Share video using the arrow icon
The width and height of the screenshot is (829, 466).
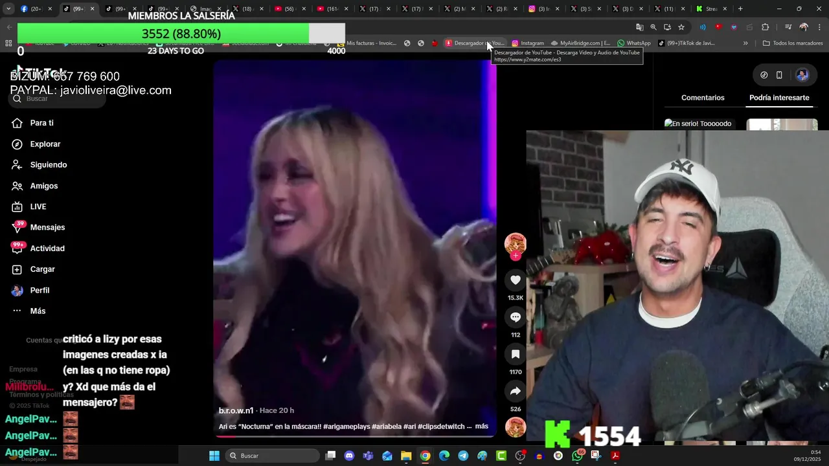tap(516, 391)
